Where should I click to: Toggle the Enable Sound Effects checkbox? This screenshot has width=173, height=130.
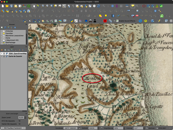[x=114, y=21]
